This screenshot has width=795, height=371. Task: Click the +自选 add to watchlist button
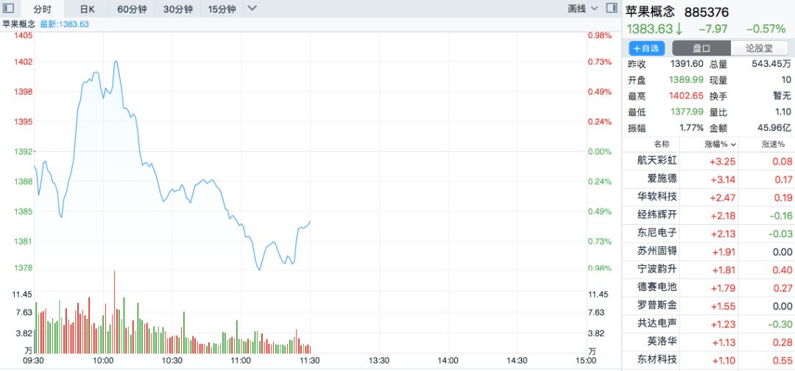tap(646, 48)
